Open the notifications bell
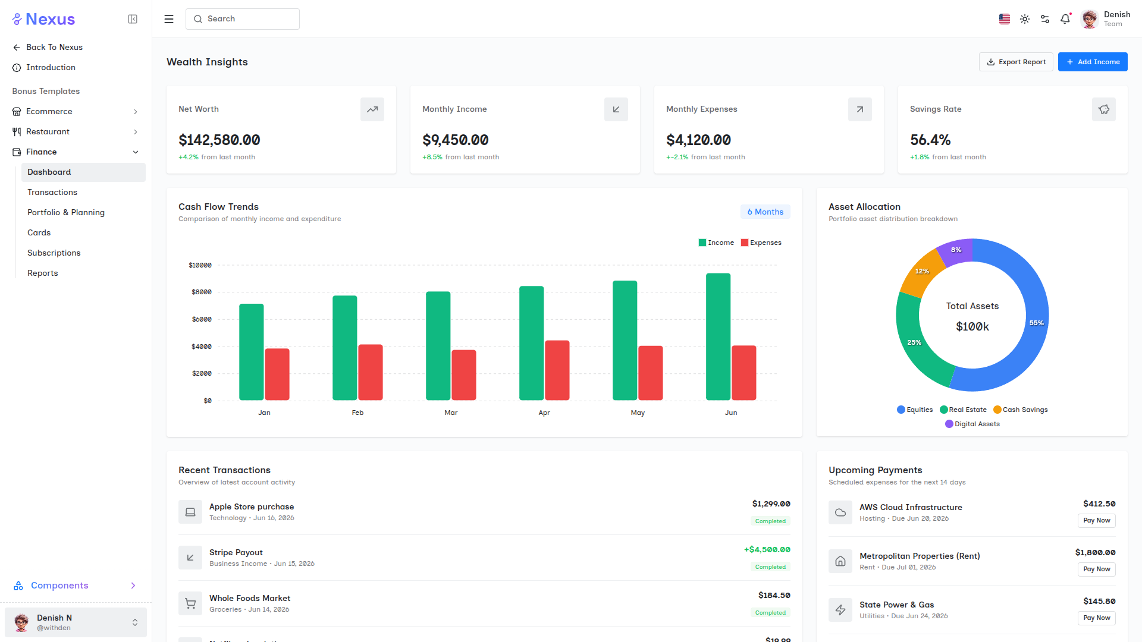The image size is (1142, 642). 1065,19
